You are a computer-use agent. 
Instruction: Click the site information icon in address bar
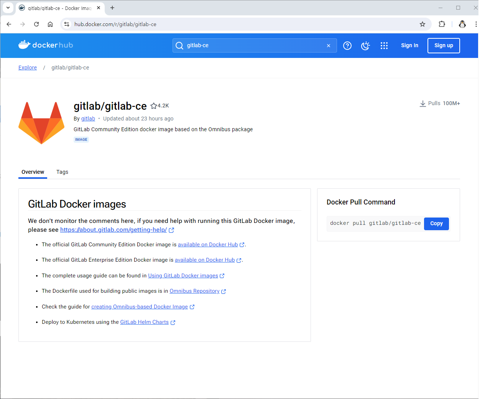[x=67, y=24]
